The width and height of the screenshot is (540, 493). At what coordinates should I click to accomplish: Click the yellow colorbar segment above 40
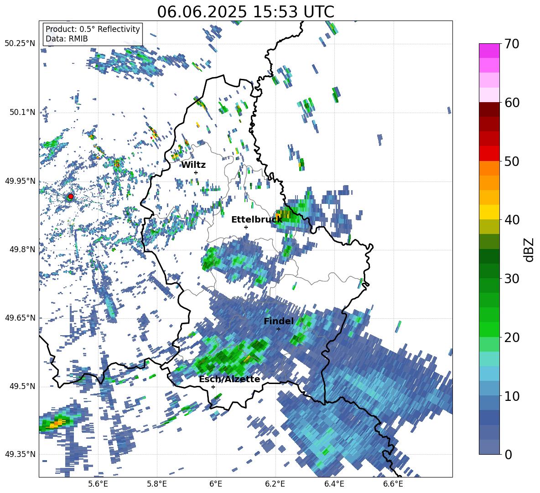coord(489,212)
